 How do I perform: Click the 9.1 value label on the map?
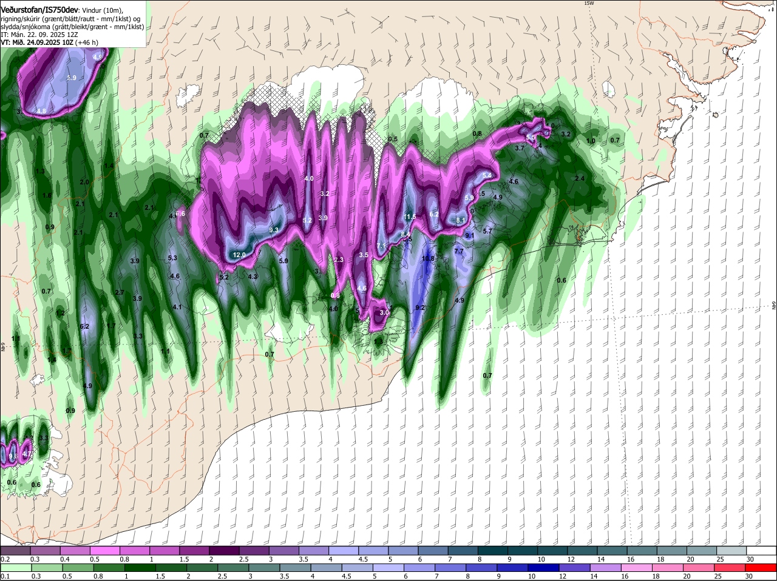(x=469, y=235)
